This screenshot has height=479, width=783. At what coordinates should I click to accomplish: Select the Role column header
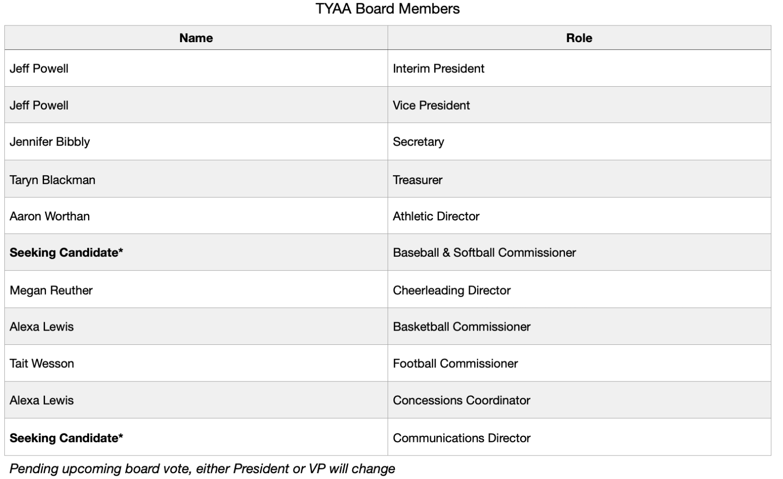[x=579, y=38]
